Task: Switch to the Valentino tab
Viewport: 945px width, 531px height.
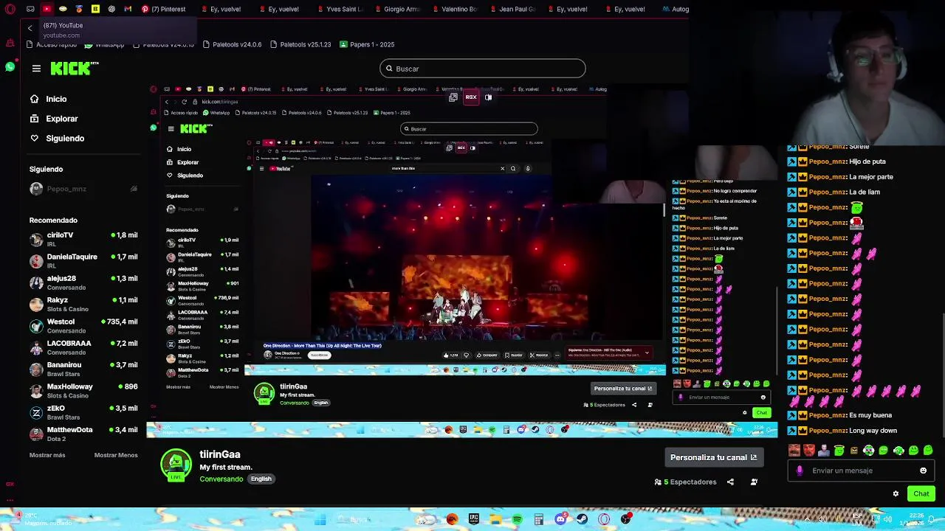Action: 455,9
